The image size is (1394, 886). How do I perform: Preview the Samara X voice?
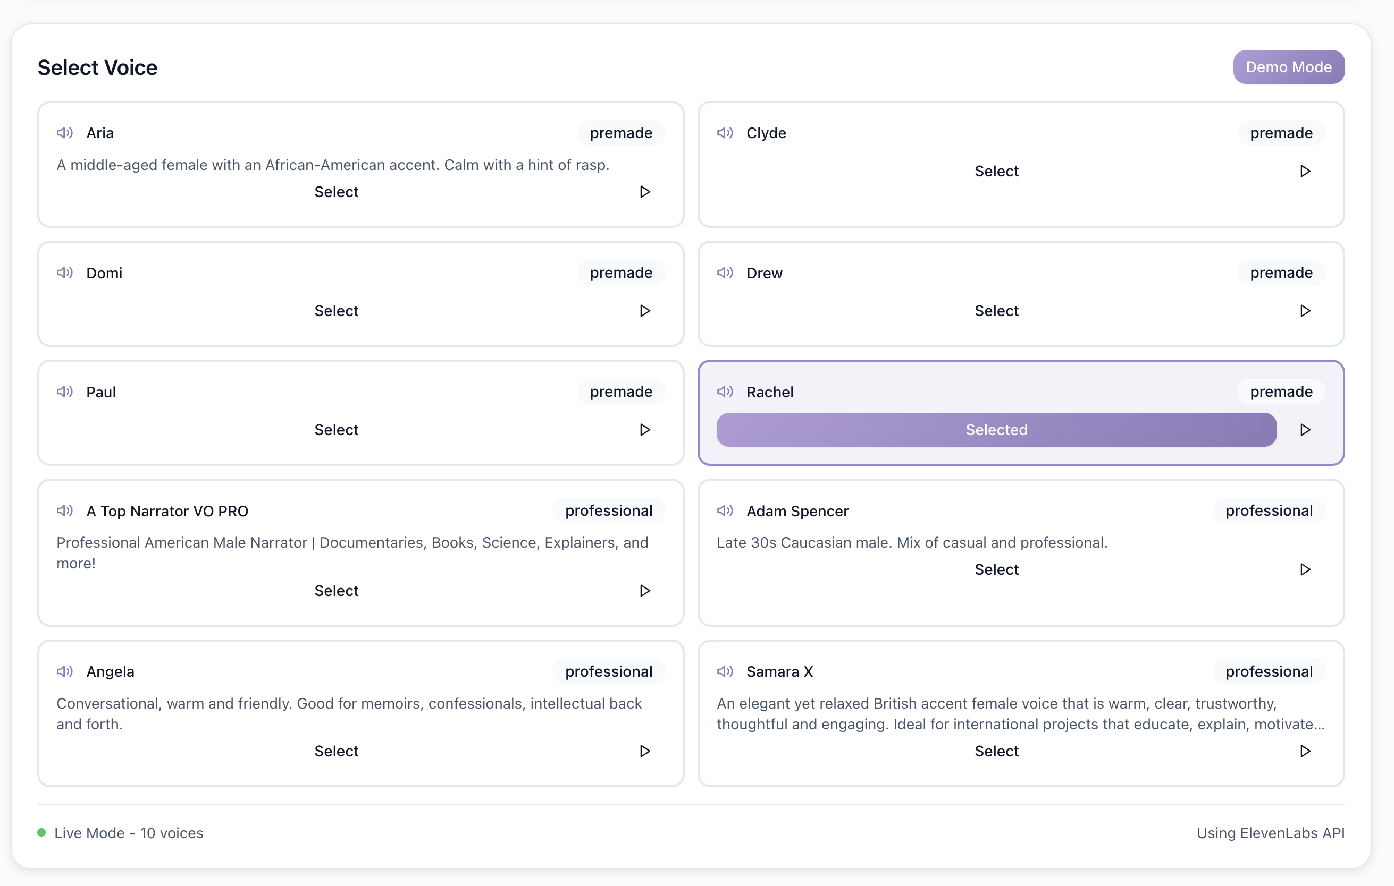pos(1305,751)
